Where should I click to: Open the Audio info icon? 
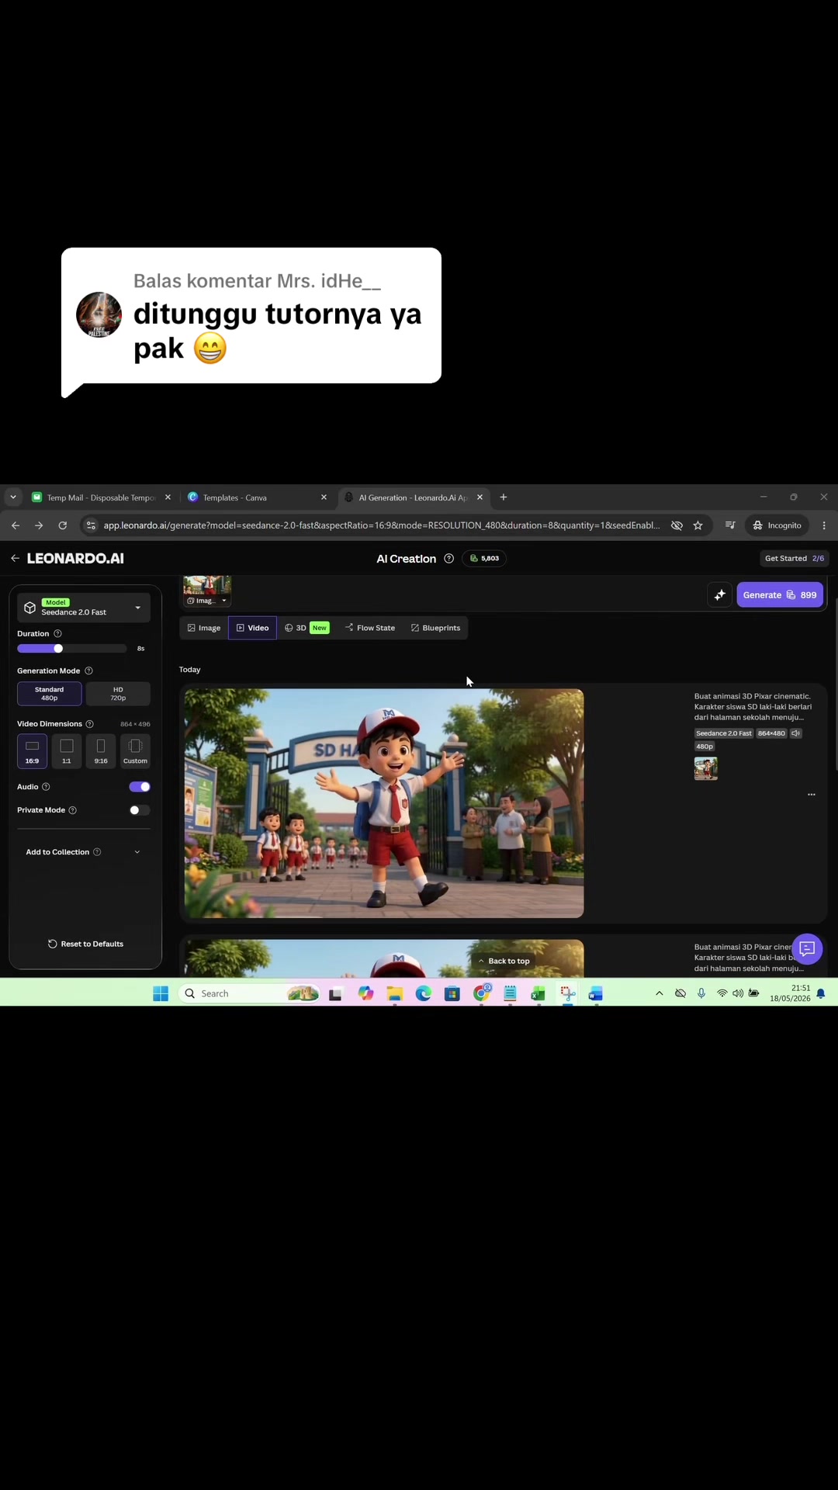coord(46,787)
